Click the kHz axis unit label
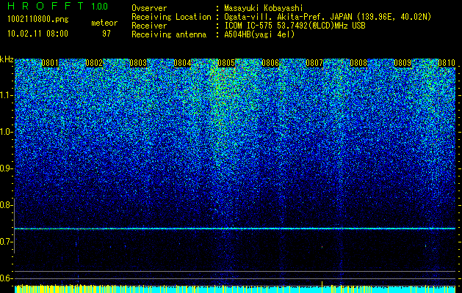Viewport: 462px width, 293px height. [7, 59]
